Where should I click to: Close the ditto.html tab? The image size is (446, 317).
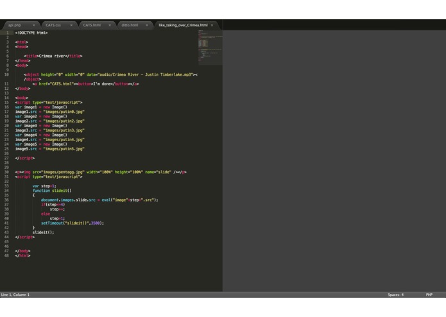[147, 25]
